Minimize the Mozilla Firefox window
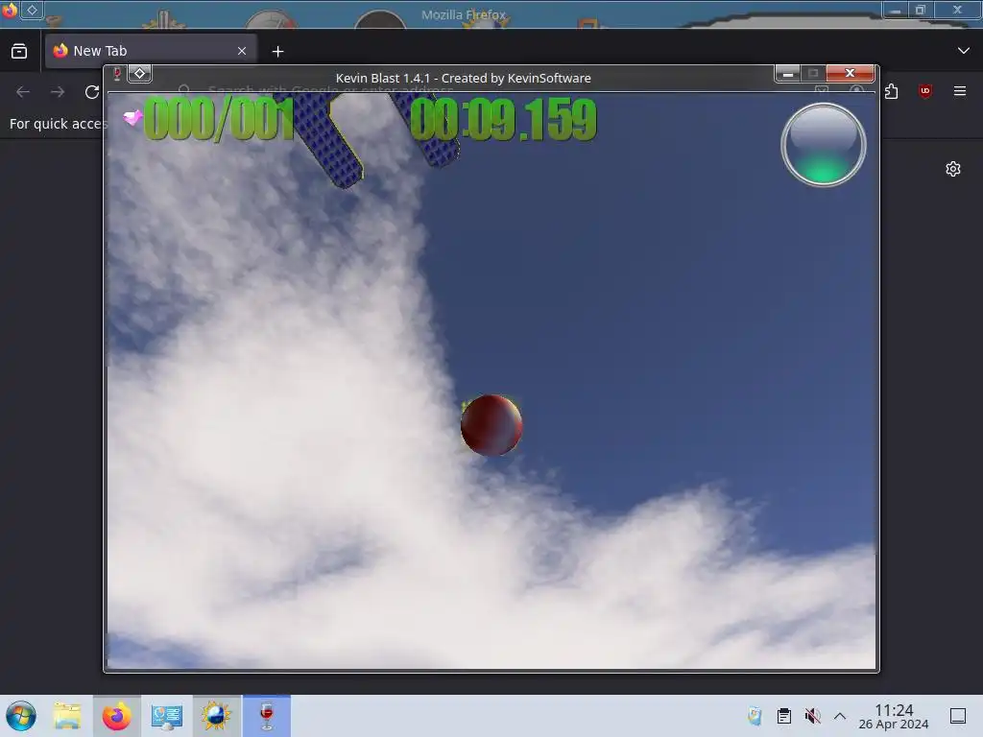 (896, 10)
